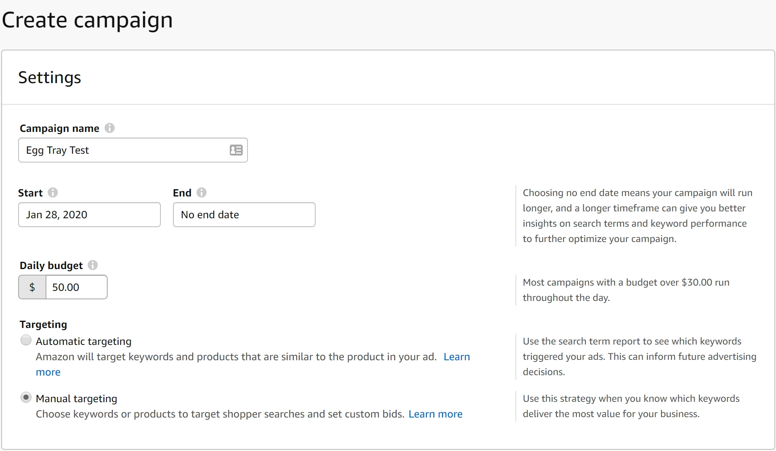Viewport: 776px width, 451px height.
Task: Click the 50.00 daily budget input
Action: pyautogui.click(x=76, y=287)
